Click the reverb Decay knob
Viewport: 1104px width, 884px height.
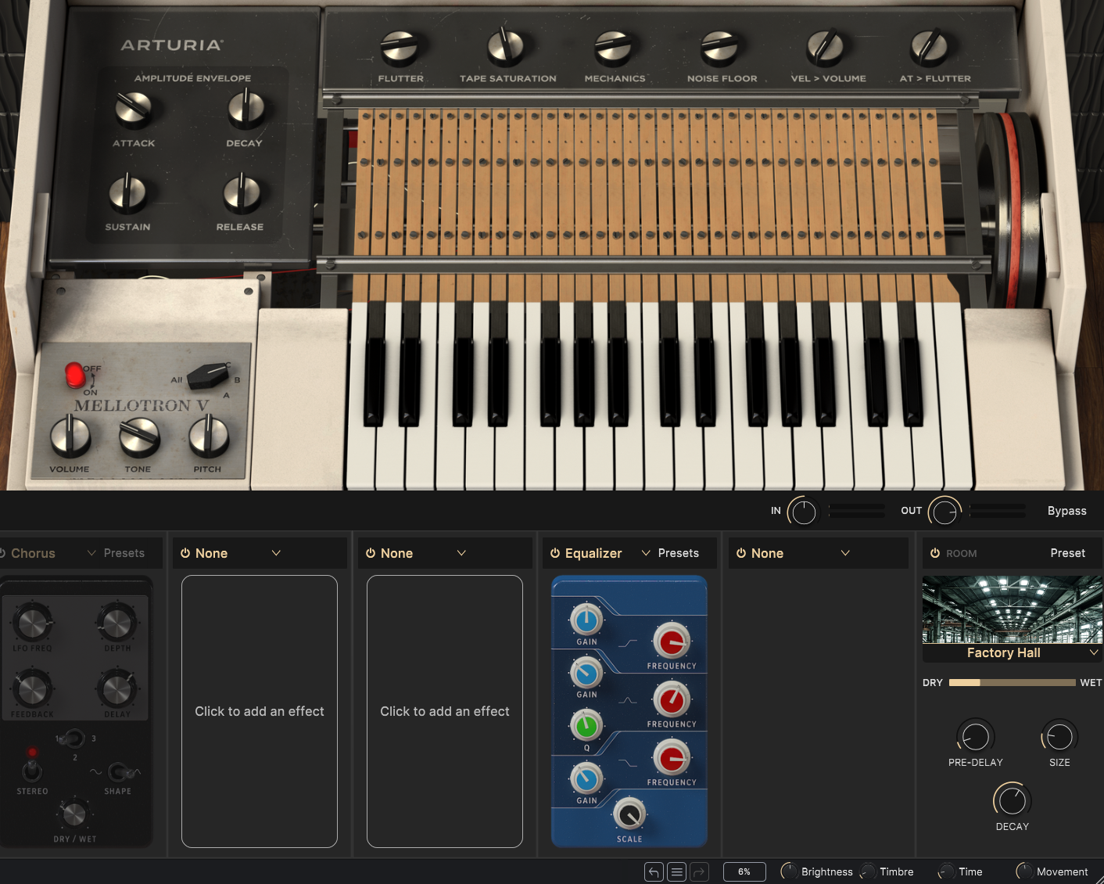(1012, 800)
